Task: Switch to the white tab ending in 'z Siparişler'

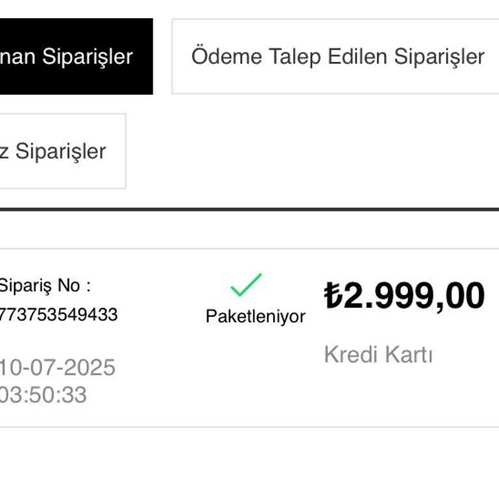Action: [x=58, y=151]
